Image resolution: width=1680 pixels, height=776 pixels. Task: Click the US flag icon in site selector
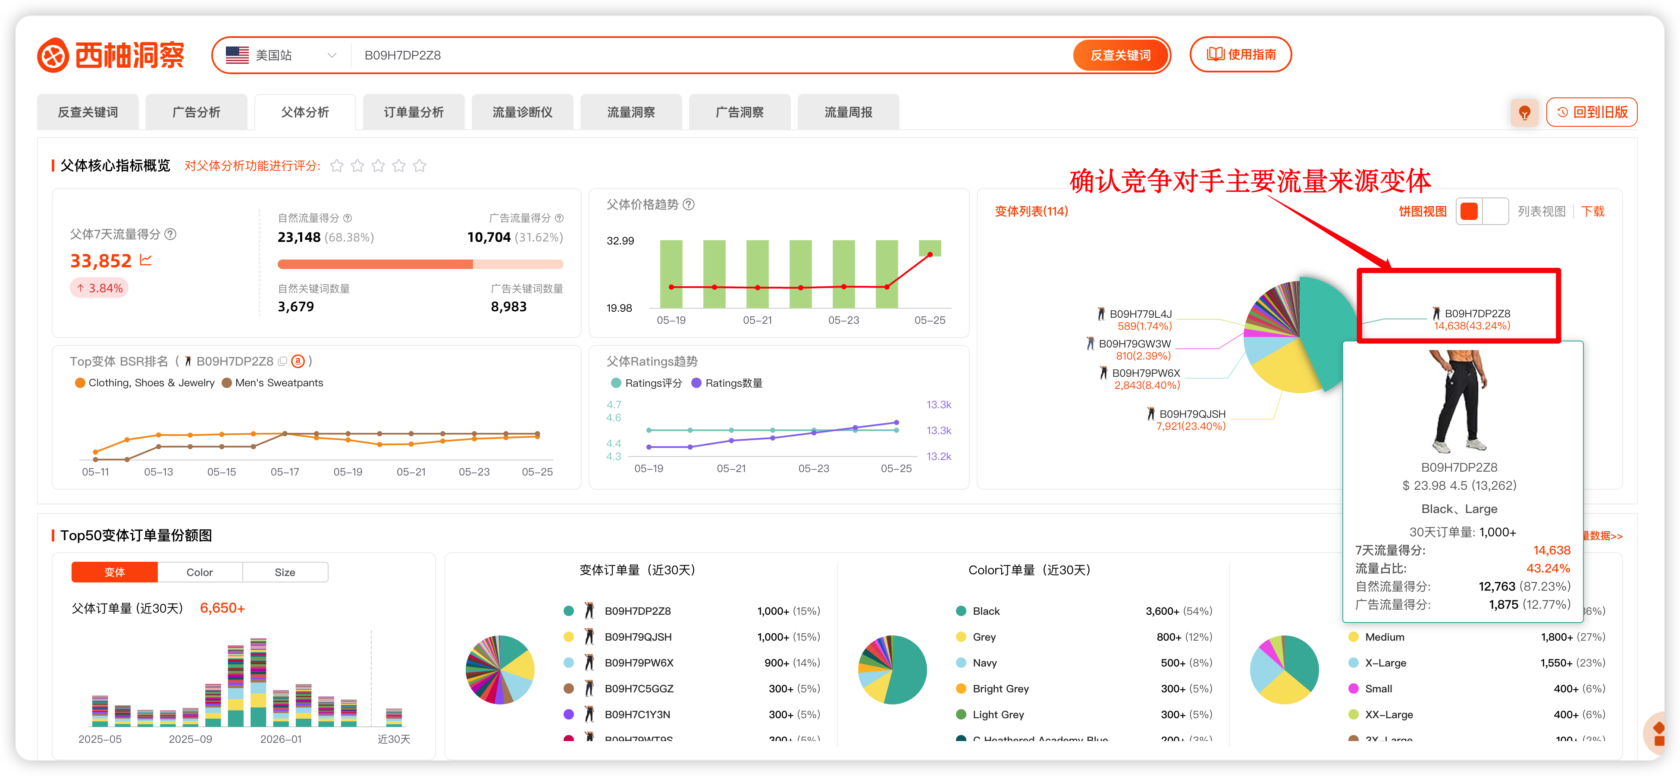pos(237,55)
